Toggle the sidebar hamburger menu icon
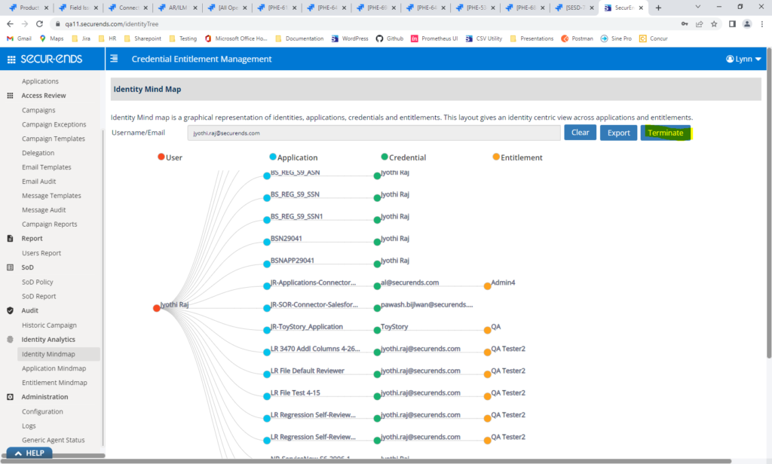Screen dimensions: 772x464 pos(114,59)
